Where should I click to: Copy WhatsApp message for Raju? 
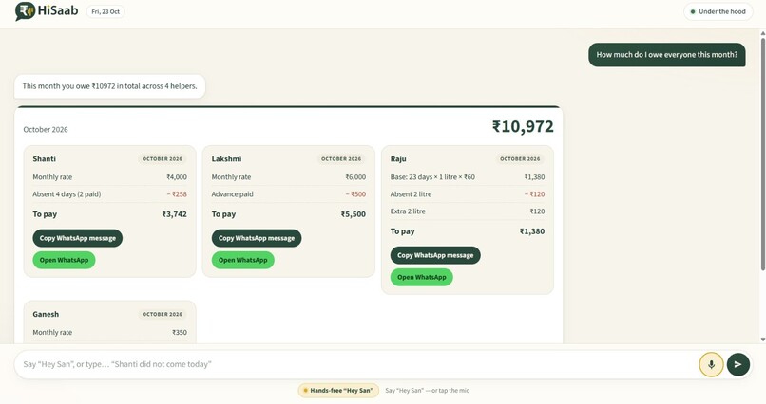435,255
